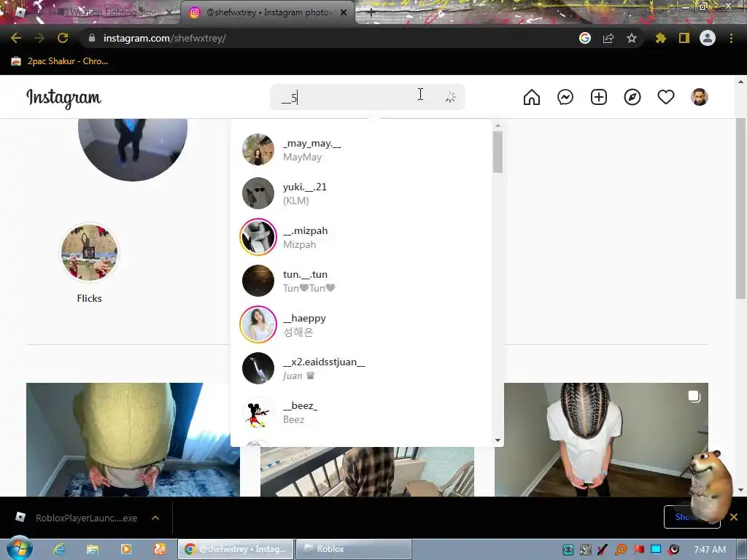Reload the page with refresh icon
The image size is (747, 560).
pyautogui.click(x=63, y=38)
